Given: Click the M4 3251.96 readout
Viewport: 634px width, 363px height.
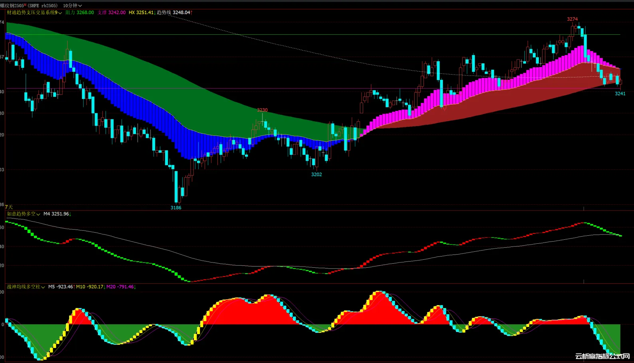Looking at the screenshot, I should [57, 214].
